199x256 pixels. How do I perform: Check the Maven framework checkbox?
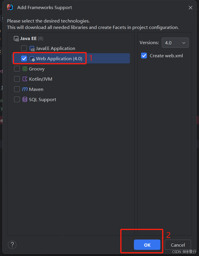[x=17, y=89]
